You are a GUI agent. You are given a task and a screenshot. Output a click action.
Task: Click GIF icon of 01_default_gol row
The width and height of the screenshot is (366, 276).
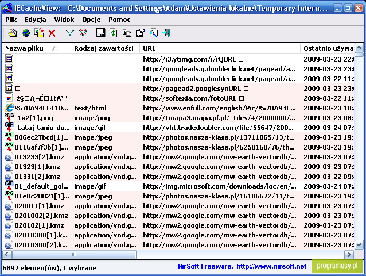coord(9,186)
